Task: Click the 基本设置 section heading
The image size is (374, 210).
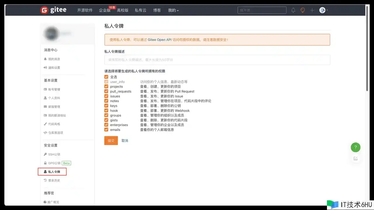Action: [x=51, y=80]
